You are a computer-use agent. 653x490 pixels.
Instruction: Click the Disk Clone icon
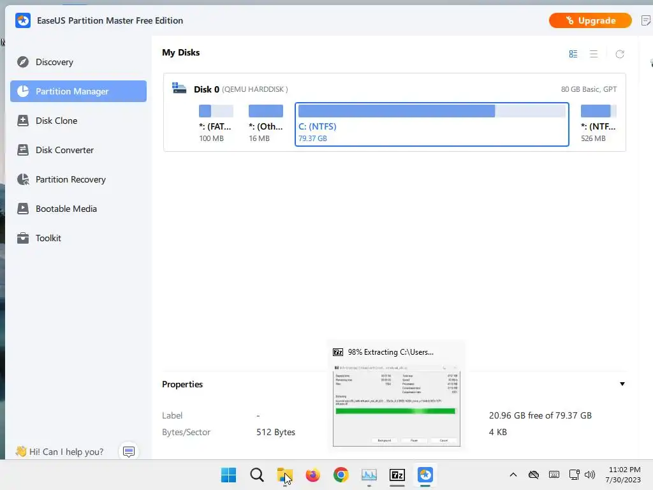(x=23, y=121)
